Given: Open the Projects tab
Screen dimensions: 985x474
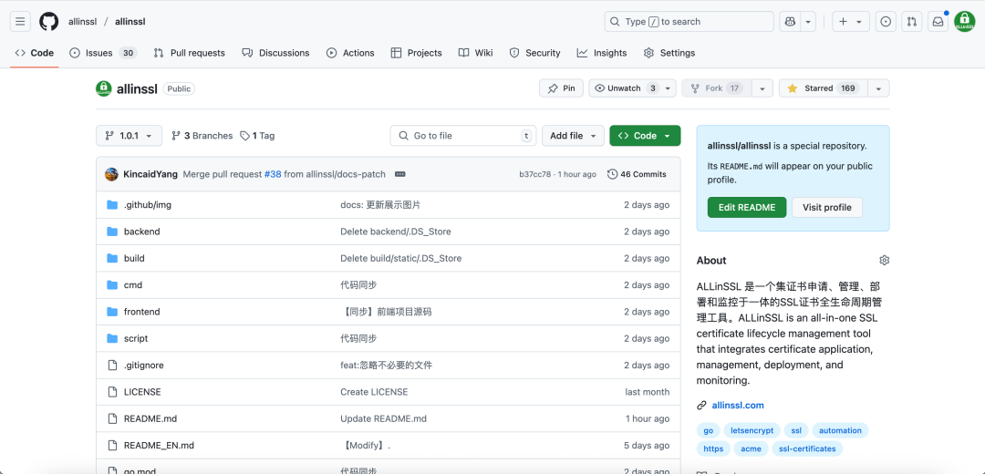Looking at the screenshot, I should (x=417, y=53).
